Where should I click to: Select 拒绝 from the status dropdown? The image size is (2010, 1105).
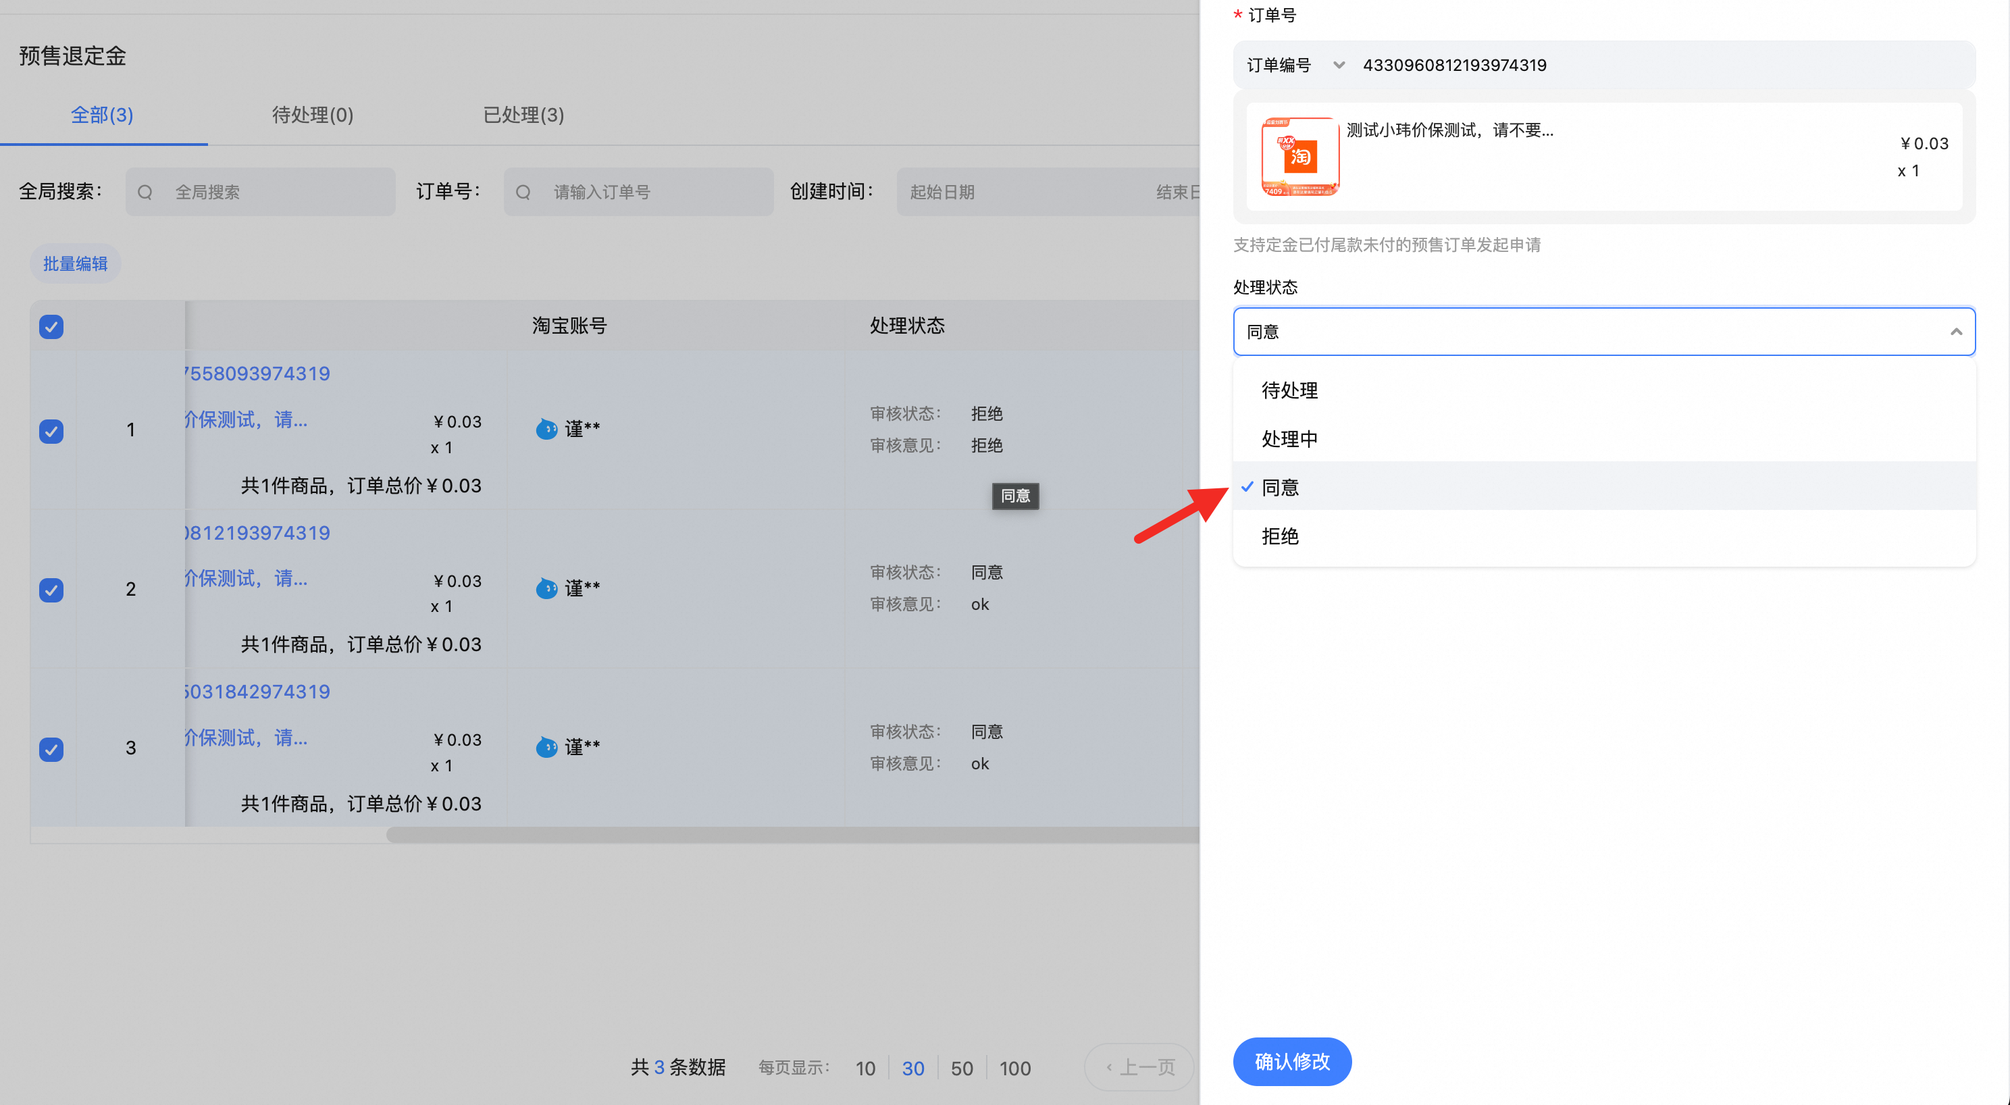point(1281,536)
